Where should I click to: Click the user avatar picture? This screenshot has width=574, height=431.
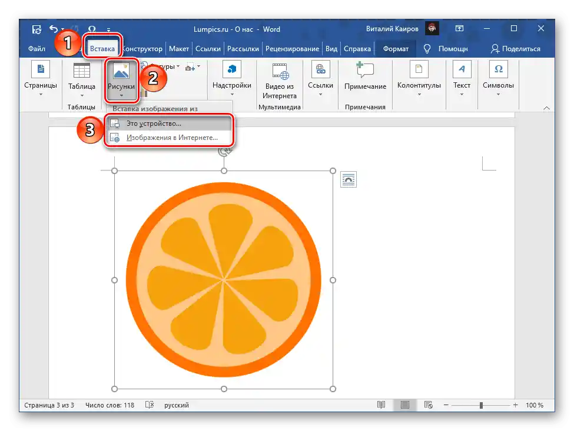(x=432, y=28)
